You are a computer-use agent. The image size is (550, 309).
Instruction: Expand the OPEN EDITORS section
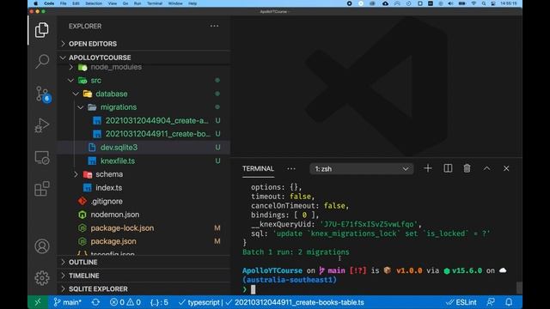pos(144,44)
